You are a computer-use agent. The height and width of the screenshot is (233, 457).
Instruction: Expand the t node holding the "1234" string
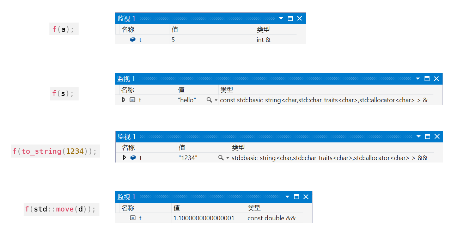[124, 158]
